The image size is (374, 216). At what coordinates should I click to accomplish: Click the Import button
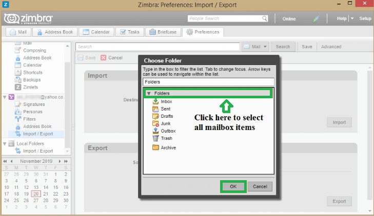tap(339, 122)
